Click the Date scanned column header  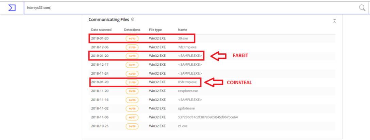click(101, 30)
